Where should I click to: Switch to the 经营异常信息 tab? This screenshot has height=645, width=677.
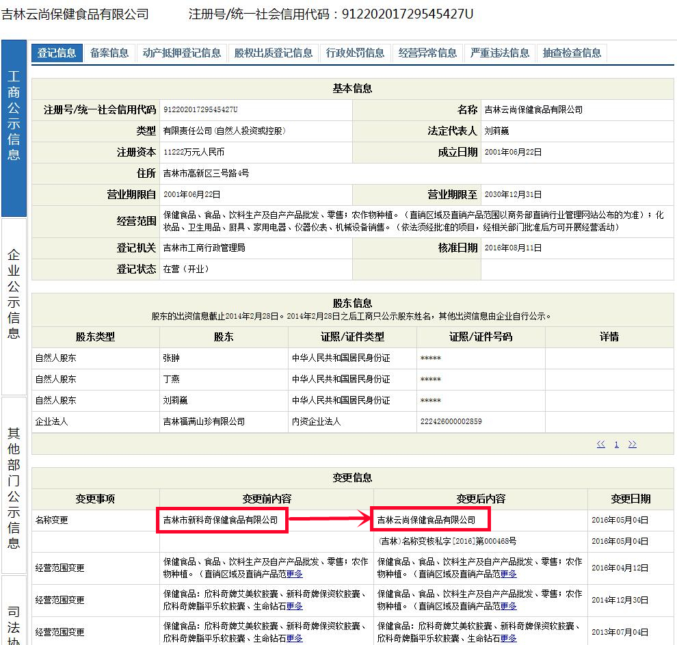tap(427, 53)
